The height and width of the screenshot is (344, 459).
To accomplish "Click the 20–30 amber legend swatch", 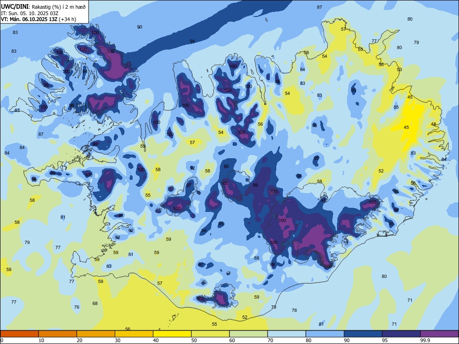I will point(96,334).
